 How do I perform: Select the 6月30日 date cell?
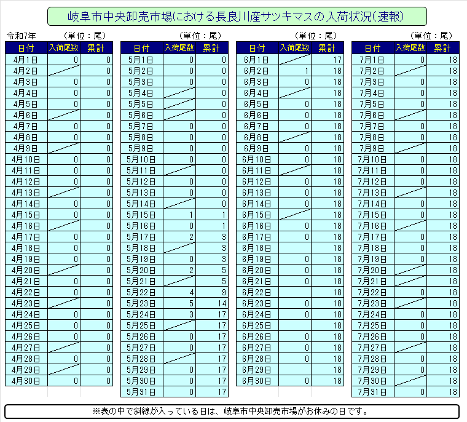[x=257, y=381]
